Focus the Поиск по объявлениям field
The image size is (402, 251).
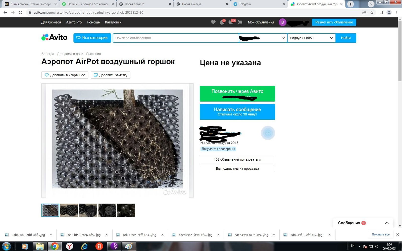tap(176, 38)
